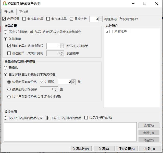Image resolution: width=163 pixels, height=153 pixels.
Task: Enable 按品种/标的过滤 checkbox
Action: pos(86,118)
